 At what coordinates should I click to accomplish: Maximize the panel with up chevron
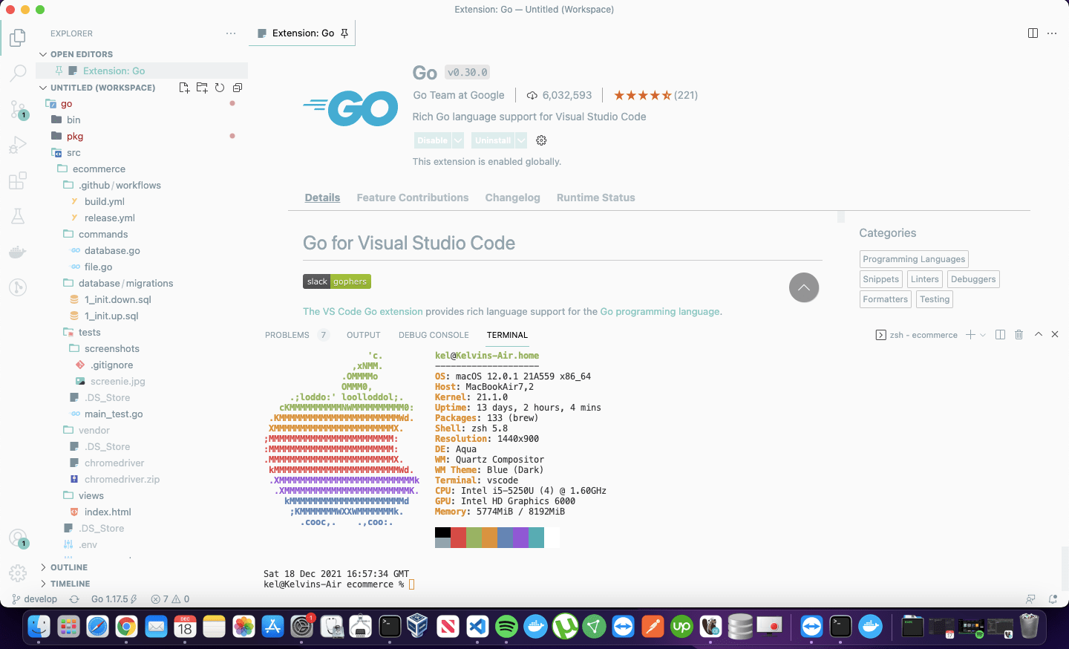[x=1039, y=335]
